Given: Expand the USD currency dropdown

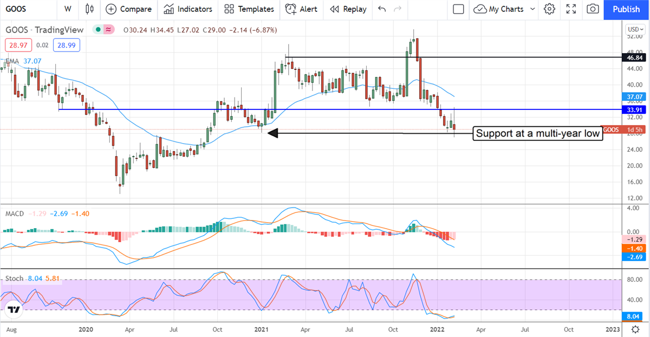Looking at the screenshot, I should point(634,29).
